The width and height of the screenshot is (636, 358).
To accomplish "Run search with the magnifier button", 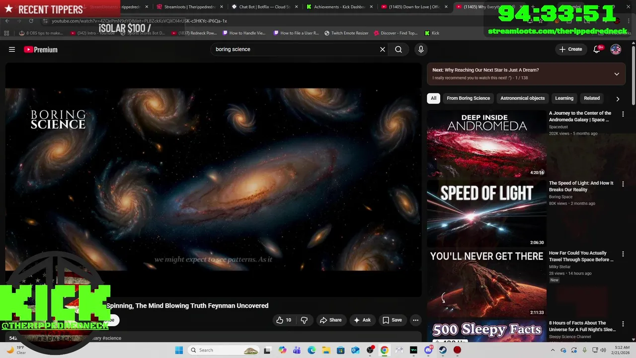I will [x=398, y=49].
